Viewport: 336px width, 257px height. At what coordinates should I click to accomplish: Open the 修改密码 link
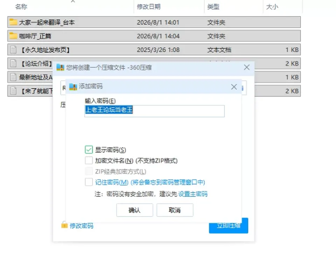coord(82,226)
